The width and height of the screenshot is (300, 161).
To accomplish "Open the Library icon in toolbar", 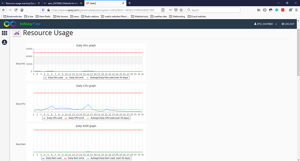I will (x=259, y=10).
